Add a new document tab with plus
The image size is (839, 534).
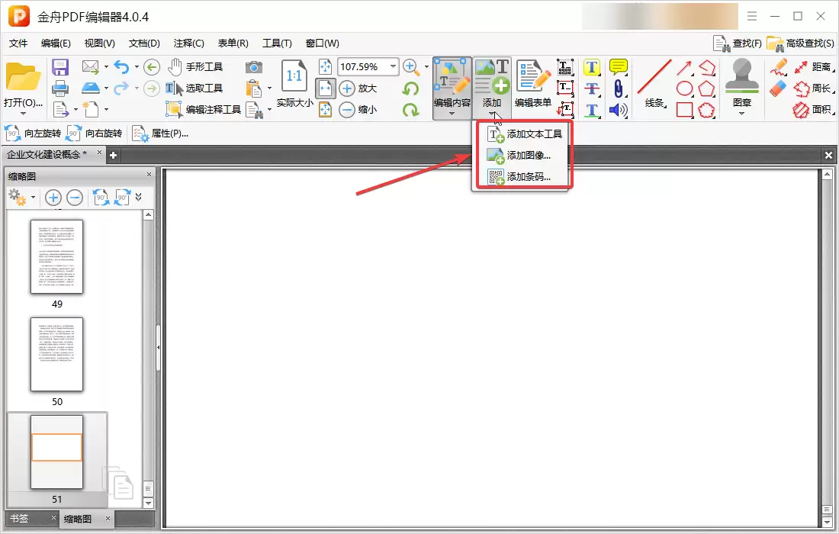(113, 155)
